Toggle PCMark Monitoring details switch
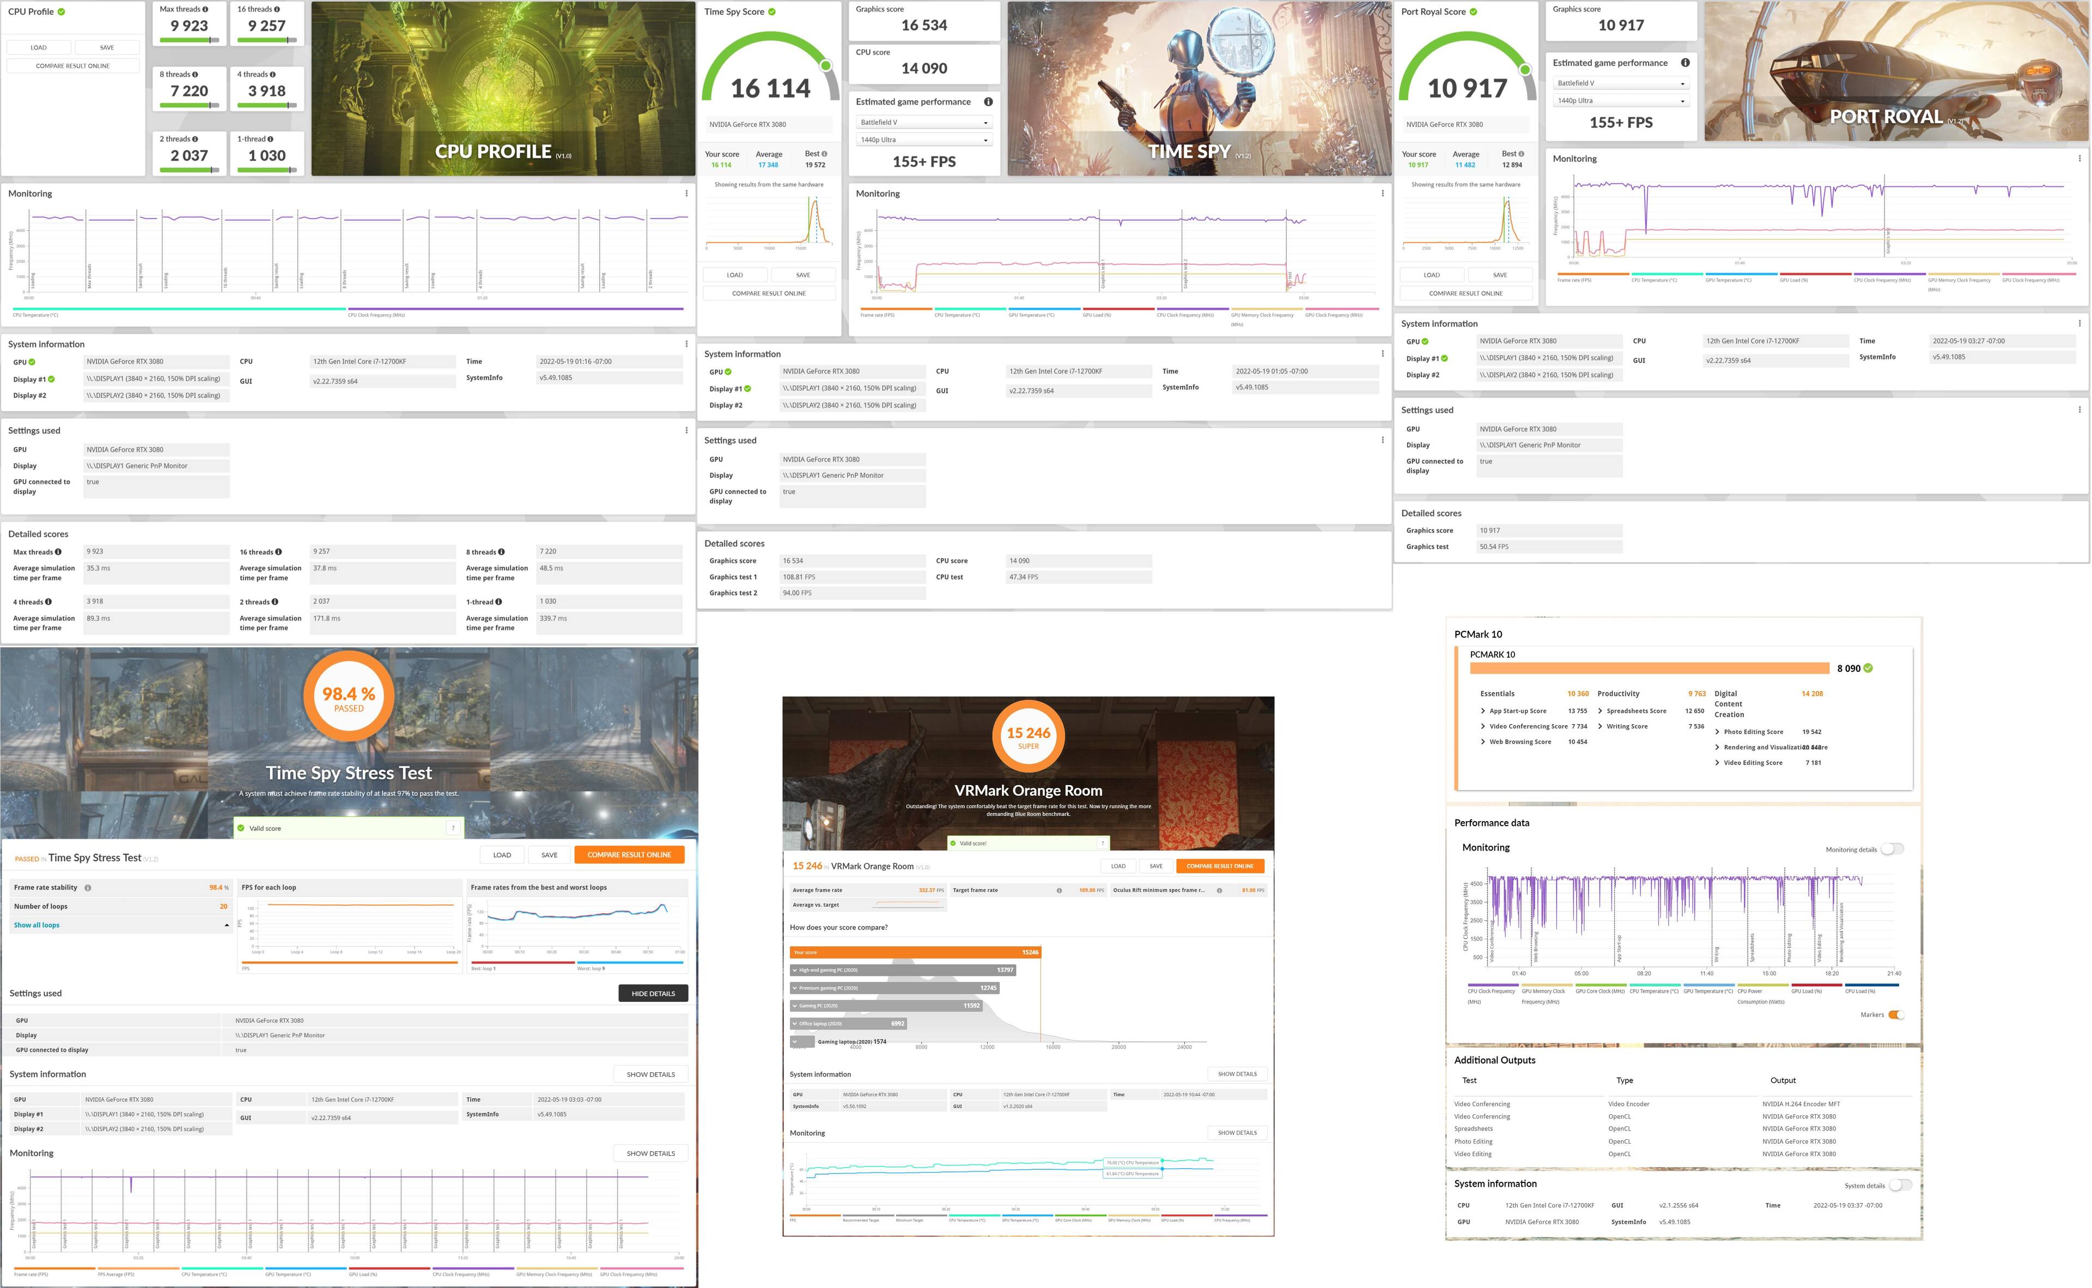Viewport: 2092px width, 1288px height. point(1892,849)
